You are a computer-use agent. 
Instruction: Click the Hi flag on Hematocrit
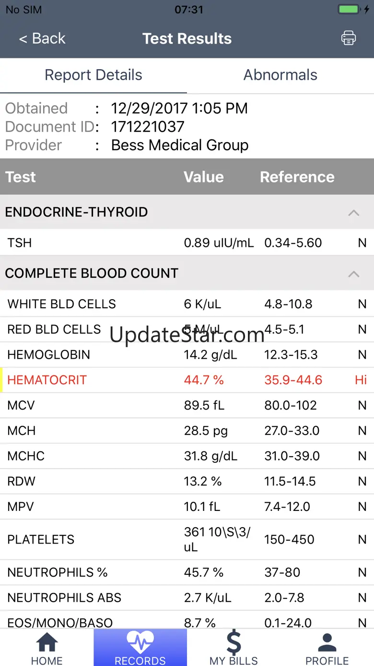[x=361, y=380]
